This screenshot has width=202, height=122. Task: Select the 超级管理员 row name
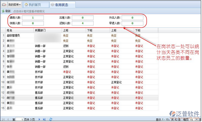[13, 36]
